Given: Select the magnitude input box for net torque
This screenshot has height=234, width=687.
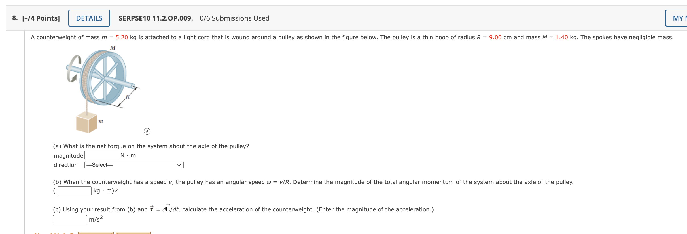Looking at the screenshot, I should 101,155.
